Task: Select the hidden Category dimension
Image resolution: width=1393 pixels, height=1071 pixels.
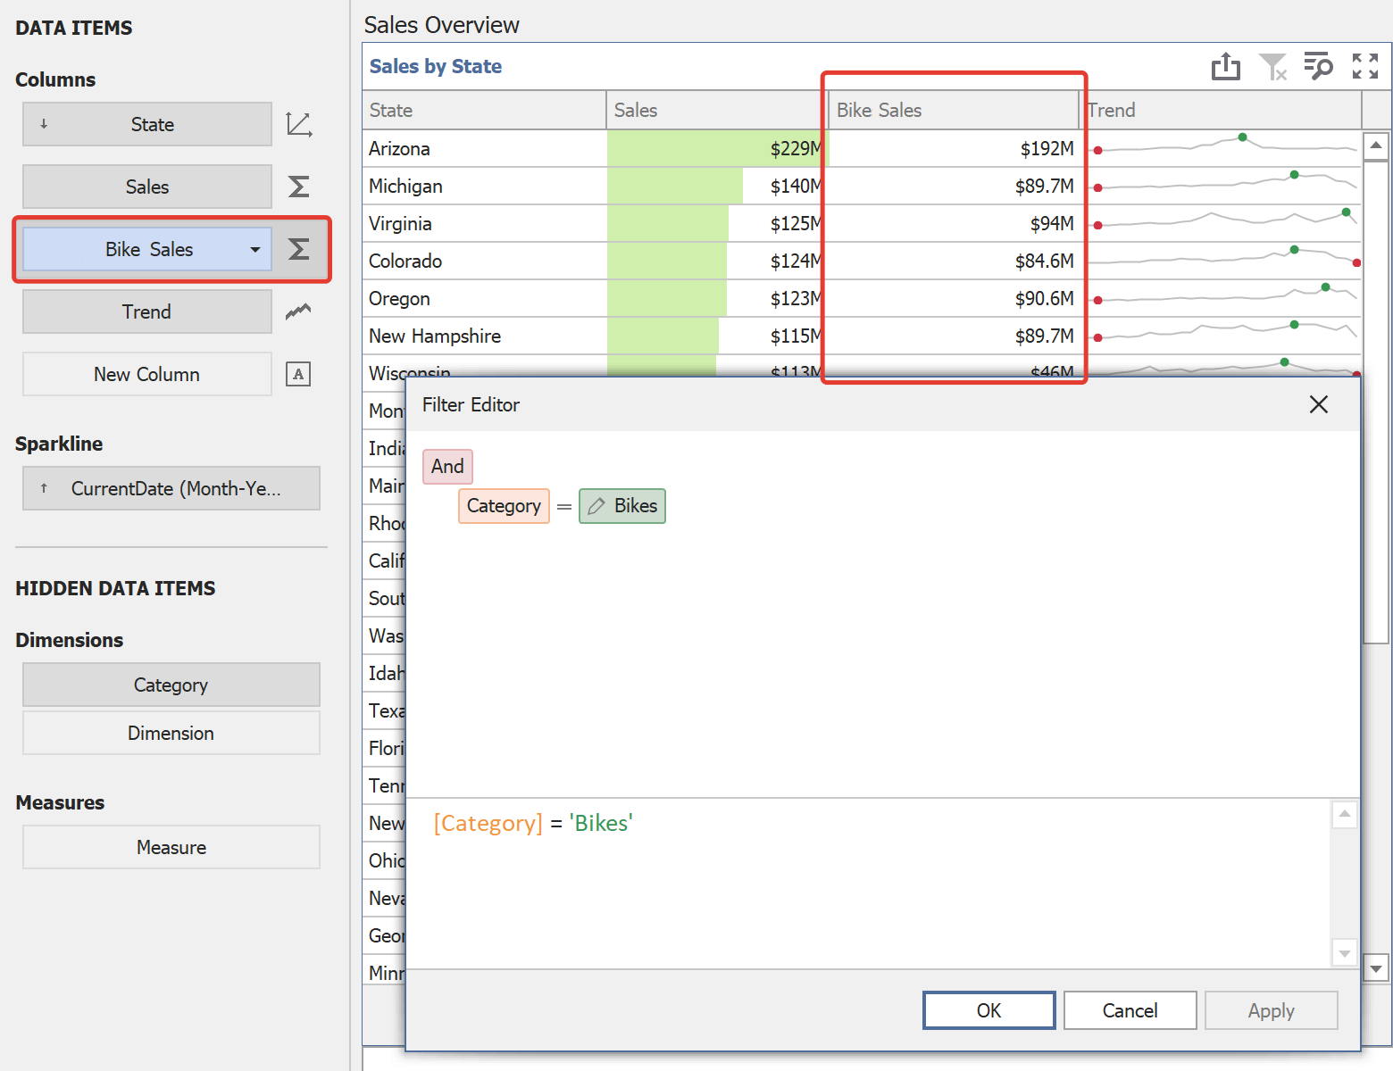Action: [x=171, y=685]
